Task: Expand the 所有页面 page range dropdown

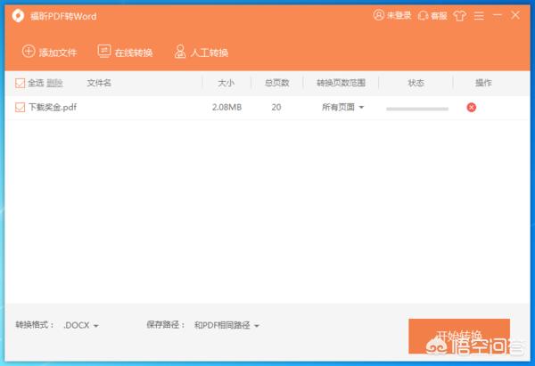Action: pyautogui.click(x=343, y=107)
